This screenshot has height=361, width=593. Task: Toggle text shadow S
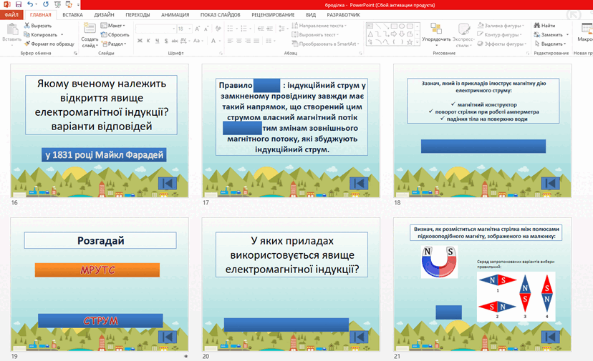point(166,41)
